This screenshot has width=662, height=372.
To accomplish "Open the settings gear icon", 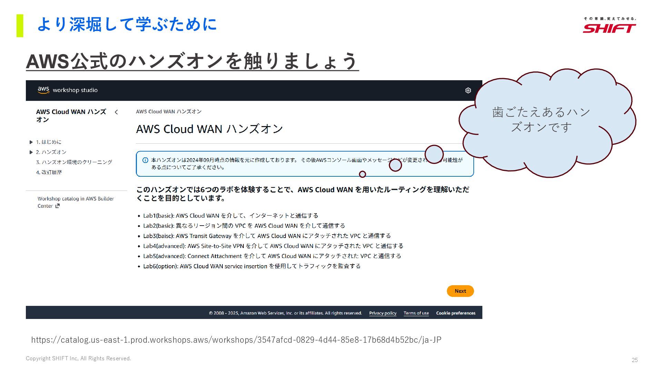I will (468, 90).
